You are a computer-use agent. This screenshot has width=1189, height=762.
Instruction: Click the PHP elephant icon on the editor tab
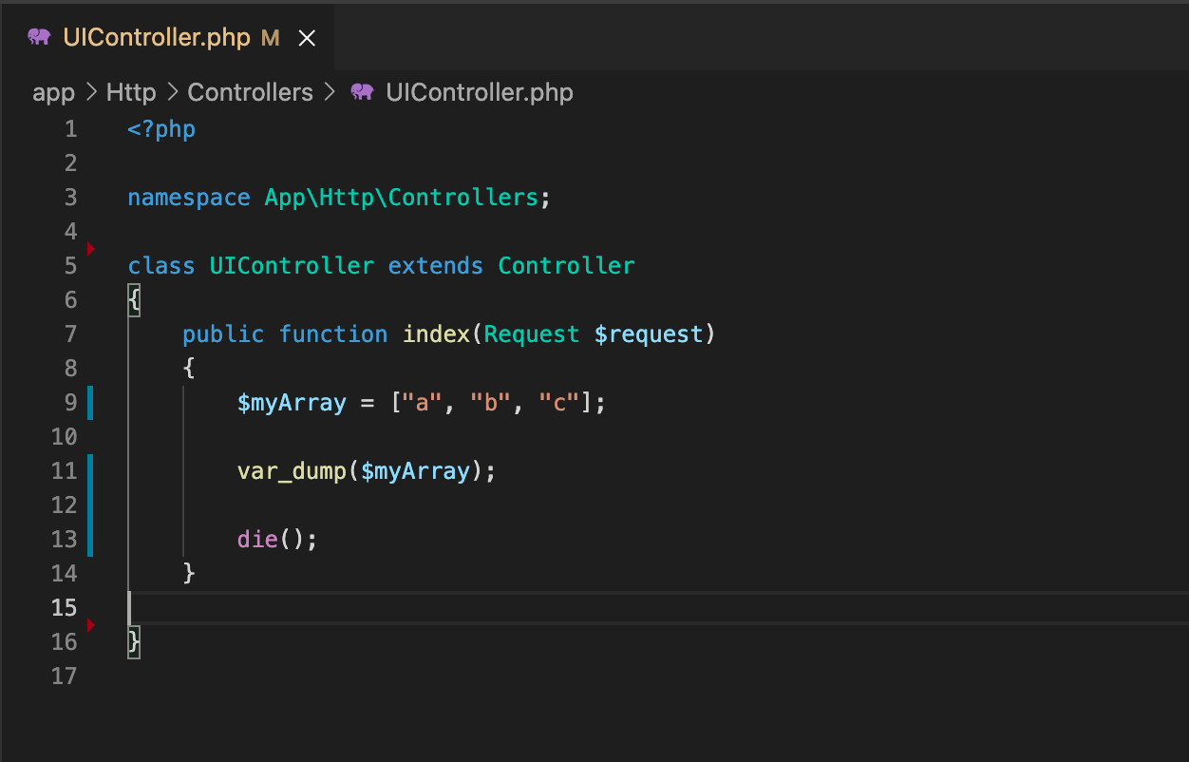[38, 37]
